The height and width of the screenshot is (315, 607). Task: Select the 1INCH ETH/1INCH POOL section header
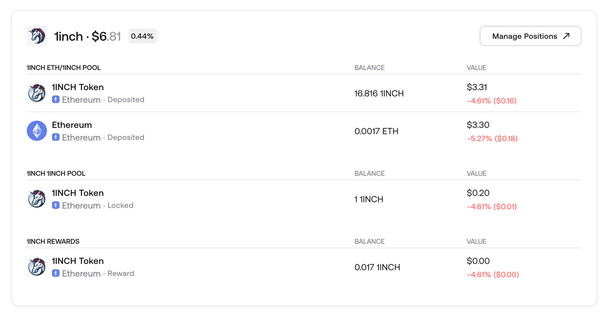(63, 67)
